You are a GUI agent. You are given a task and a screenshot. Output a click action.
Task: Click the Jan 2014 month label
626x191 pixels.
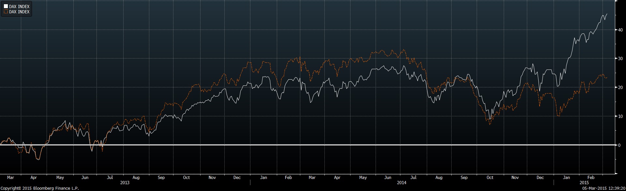coord(263,178)
